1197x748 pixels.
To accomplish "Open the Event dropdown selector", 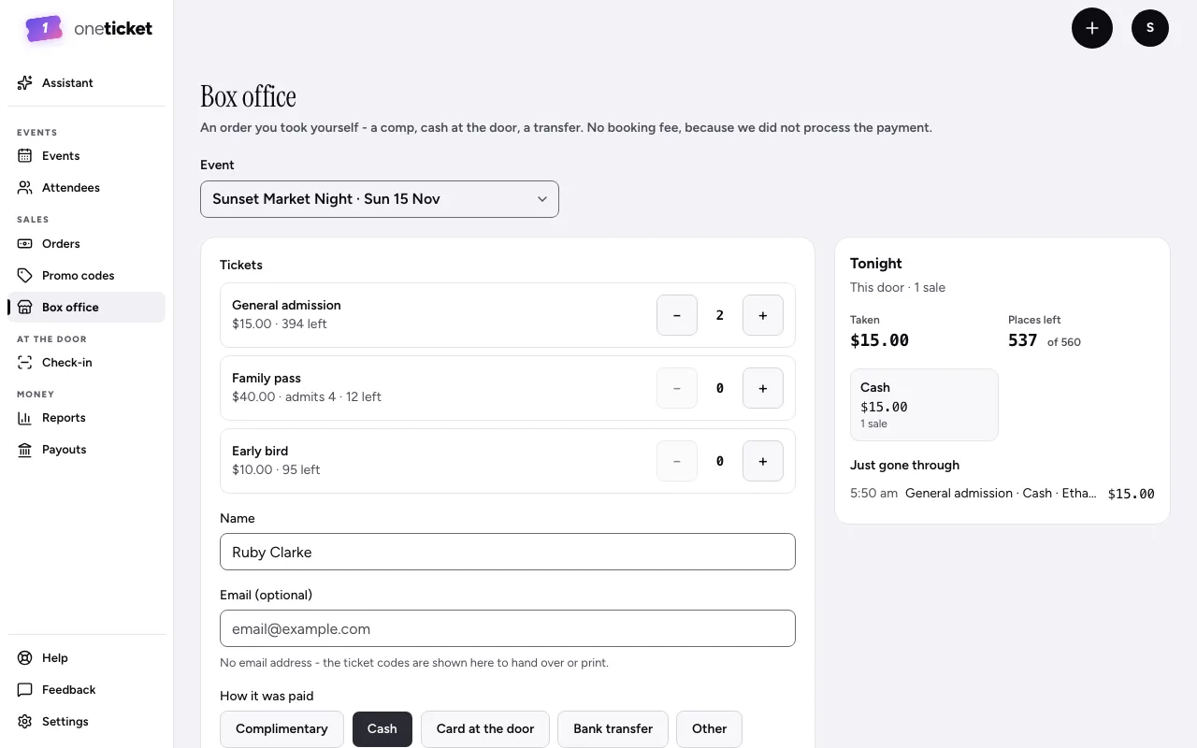I will (x=380, y=199).
